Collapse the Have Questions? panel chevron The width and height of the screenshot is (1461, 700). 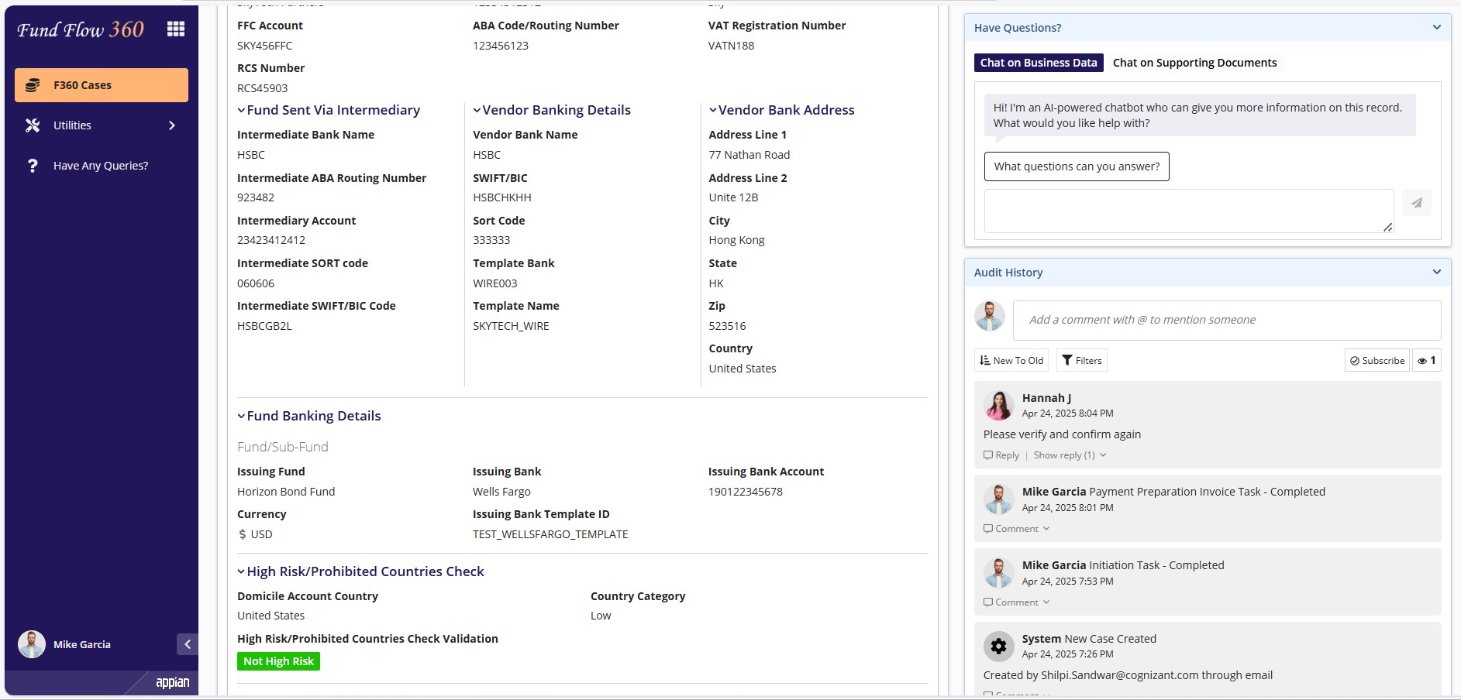pos(1437,27)
